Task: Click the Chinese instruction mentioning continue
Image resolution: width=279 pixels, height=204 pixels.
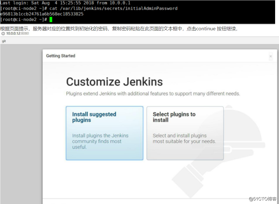Action: coord(119,29)
